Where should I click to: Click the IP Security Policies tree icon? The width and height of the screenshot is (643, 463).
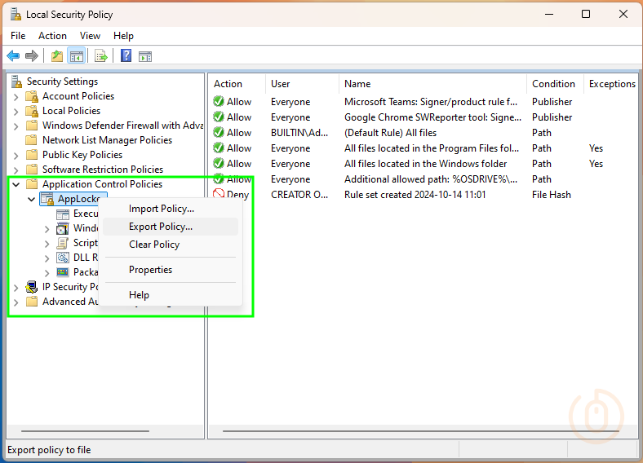pos(32,287)
